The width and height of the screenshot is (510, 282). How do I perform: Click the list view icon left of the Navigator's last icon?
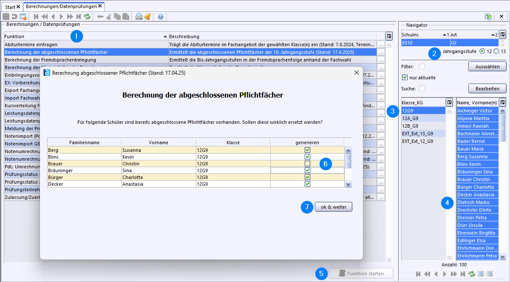click(481, 274)
